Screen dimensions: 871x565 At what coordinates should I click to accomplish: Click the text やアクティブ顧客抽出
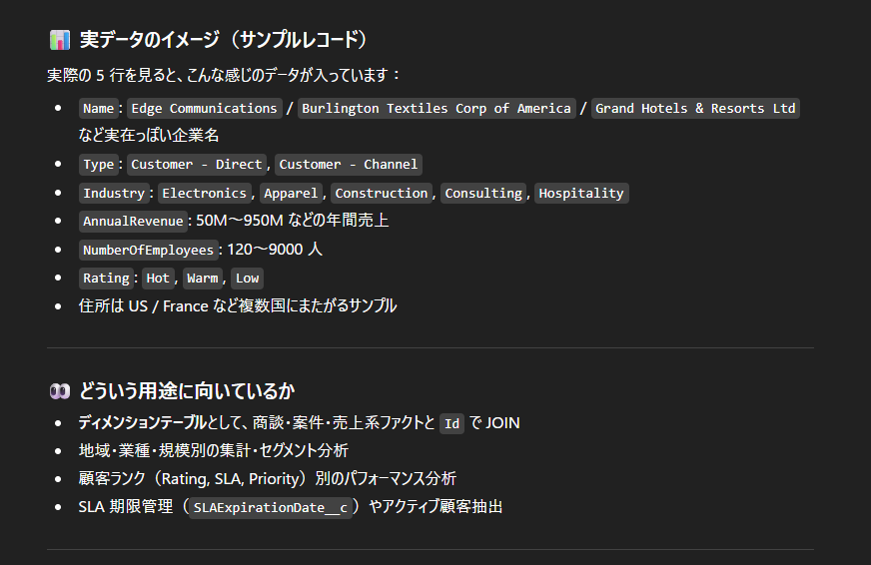[x=436, y=507]
